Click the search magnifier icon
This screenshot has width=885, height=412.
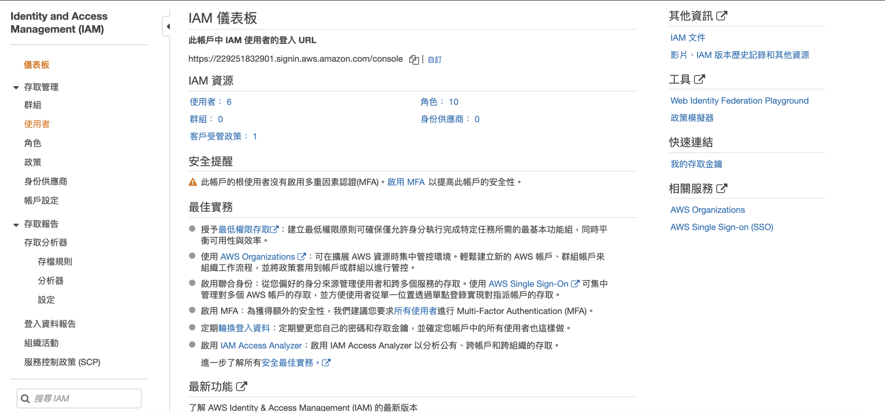(25, 399)
